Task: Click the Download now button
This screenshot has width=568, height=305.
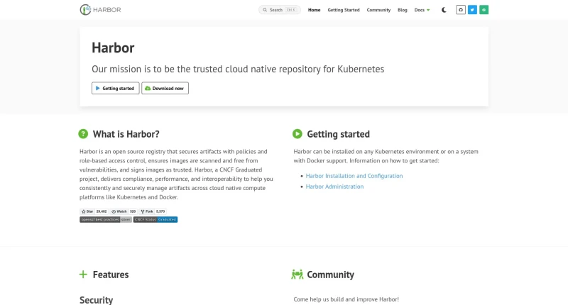Action: (165, 88)
